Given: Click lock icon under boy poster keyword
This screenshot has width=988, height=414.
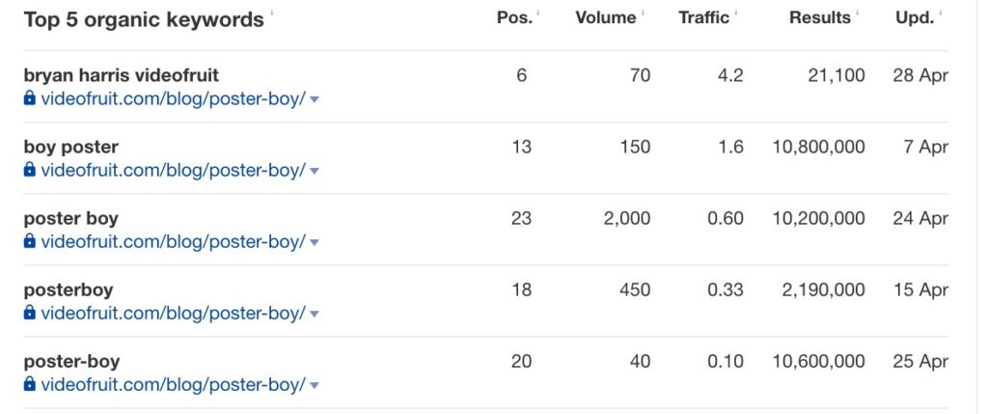Looking at the screenshot, I should tap(29, 170).
